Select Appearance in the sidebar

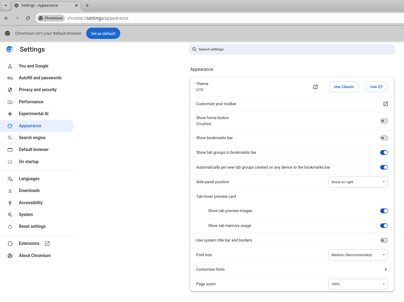click(37, 126)
